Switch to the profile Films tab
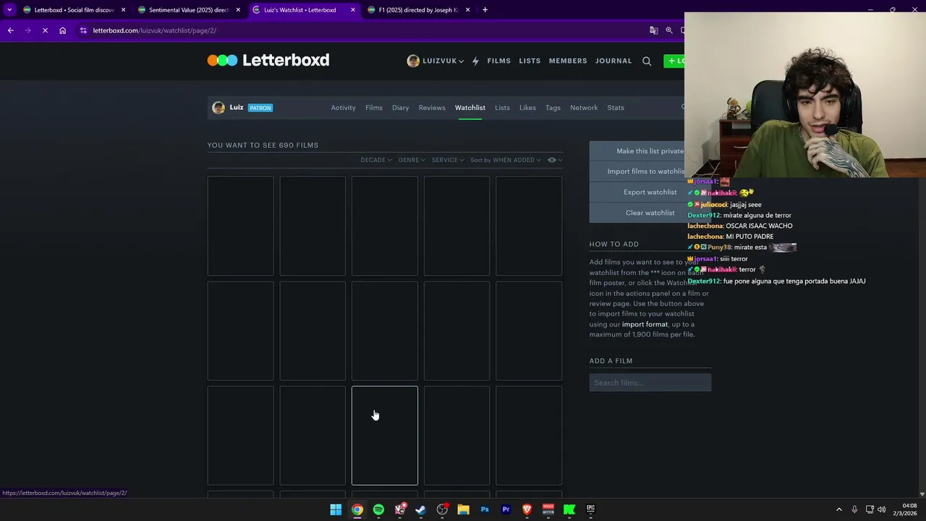Image resolution: width=926 pixels, height=521 pixels. coord(374,108)
